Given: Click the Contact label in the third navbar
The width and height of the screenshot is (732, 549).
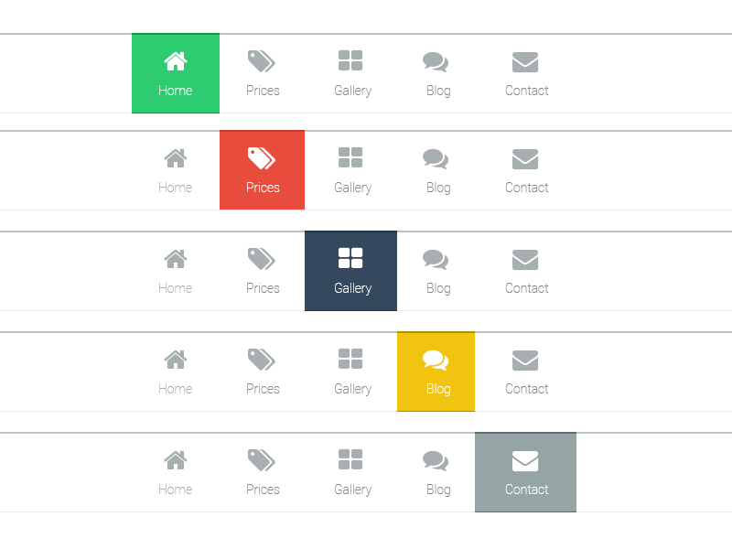Looking at the screenshot, I should coord(525,287).
